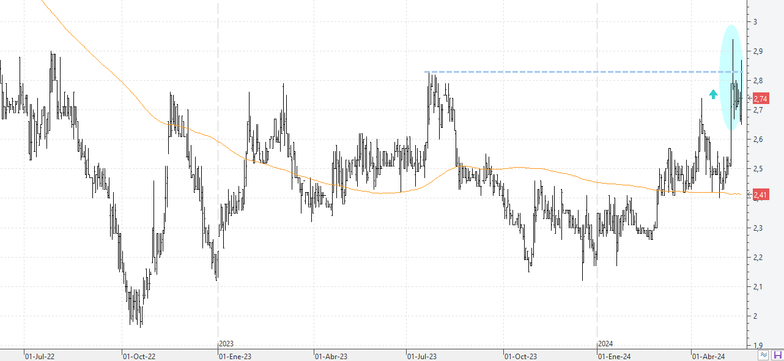Click the 2,8 value on price axis
Viewport: 784px width, 361px height.
(758, 81)
